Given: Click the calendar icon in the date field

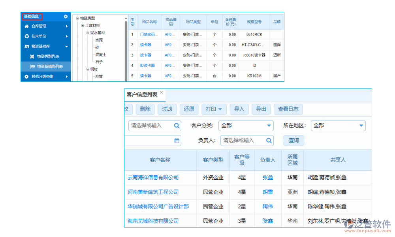Looking at the screenshot, I should pyautogui.click(x=177, y=140).
